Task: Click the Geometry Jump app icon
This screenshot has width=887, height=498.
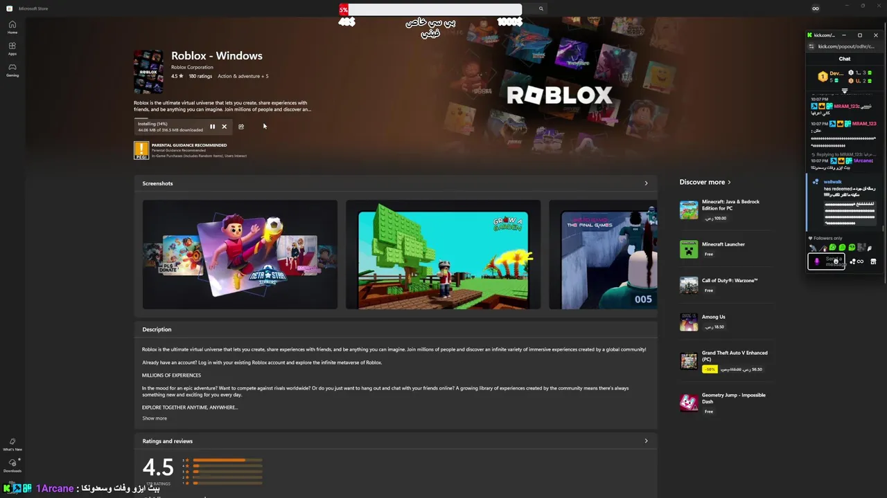Action: [689, 403]
